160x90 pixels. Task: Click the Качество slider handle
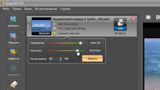coord(77,50)
